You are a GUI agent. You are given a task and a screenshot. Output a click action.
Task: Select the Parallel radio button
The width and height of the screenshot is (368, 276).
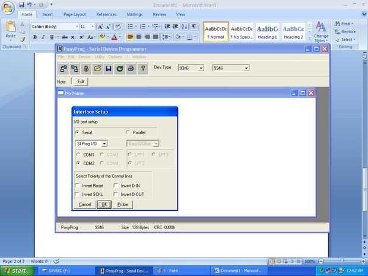click(128, 132)
